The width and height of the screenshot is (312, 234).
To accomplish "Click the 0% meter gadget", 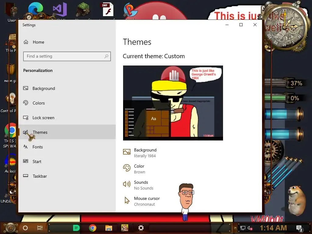I will (285, 98).
